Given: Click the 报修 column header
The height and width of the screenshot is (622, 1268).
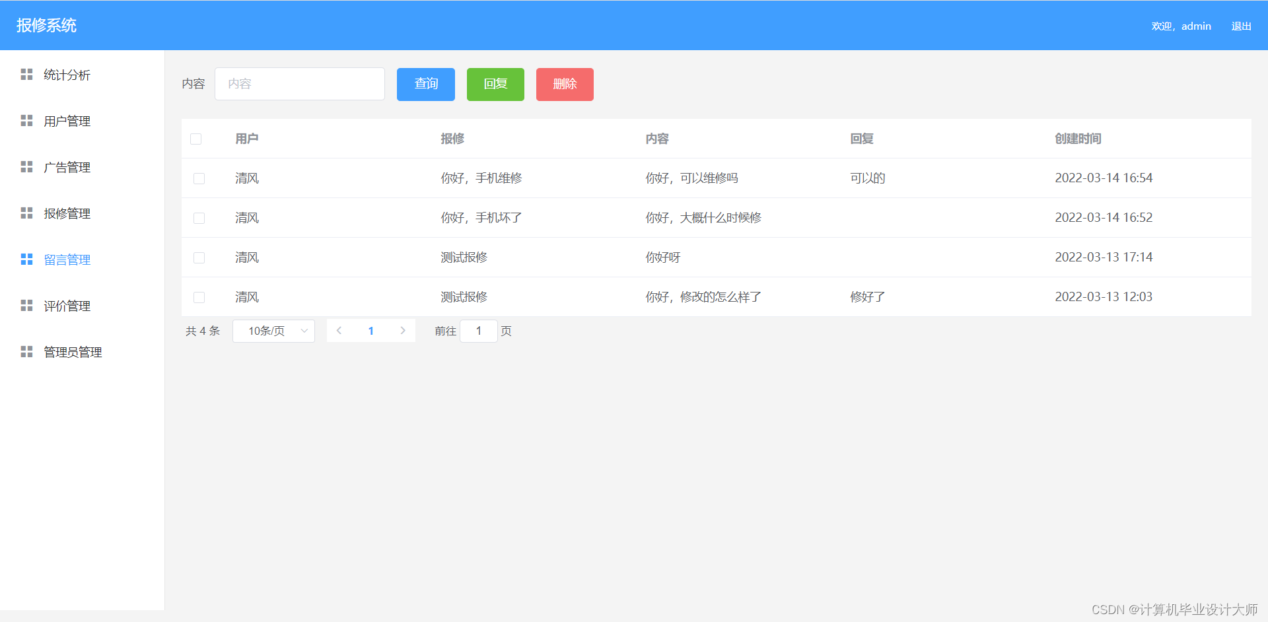Looking at the screenshot, I should (x=452, y=139).
